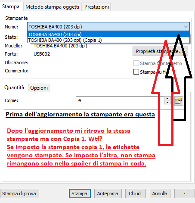Choose TOSHIBA BA400 (203 dpi) (Copia 1) printer

pyautogui.click(x=108, y=40)
